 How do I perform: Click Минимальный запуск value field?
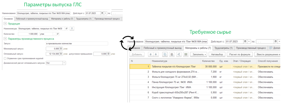coord(52,49)
